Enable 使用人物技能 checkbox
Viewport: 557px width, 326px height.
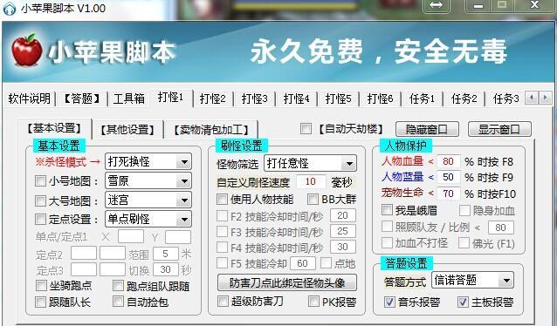(222, 199)
